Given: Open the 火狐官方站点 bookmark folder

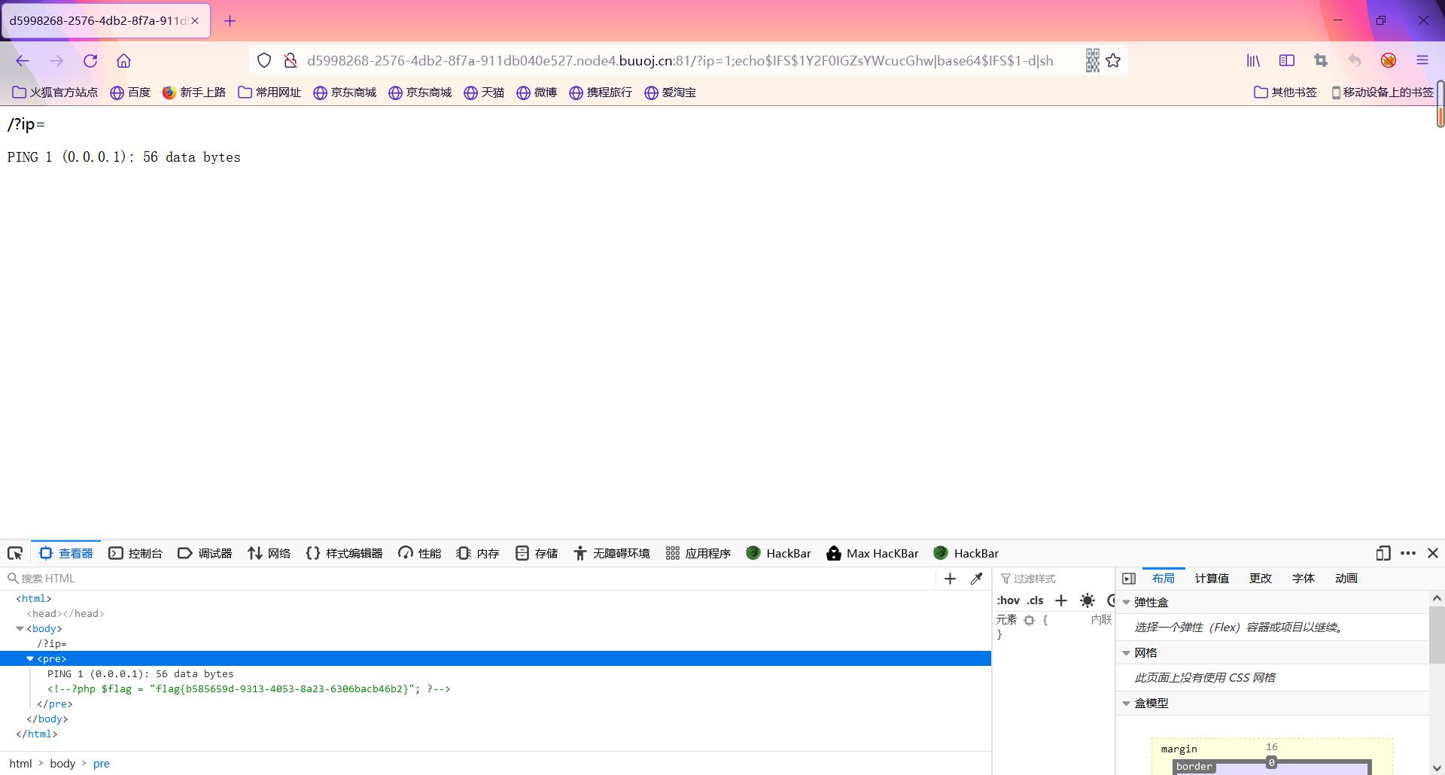Looking at the screenshot, I should [55, 93].
